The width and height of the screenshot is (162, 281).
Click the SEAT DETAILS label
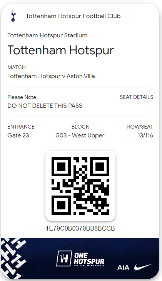click(x=136, y=97)
